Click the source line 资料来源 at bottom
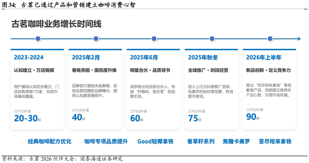The height and width of the screenshot is (163, 309). point(62,159)
